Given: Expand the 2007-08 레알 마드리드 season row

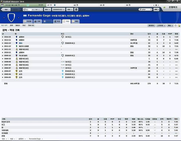Looking at the screenshot, I should (3, 65).
